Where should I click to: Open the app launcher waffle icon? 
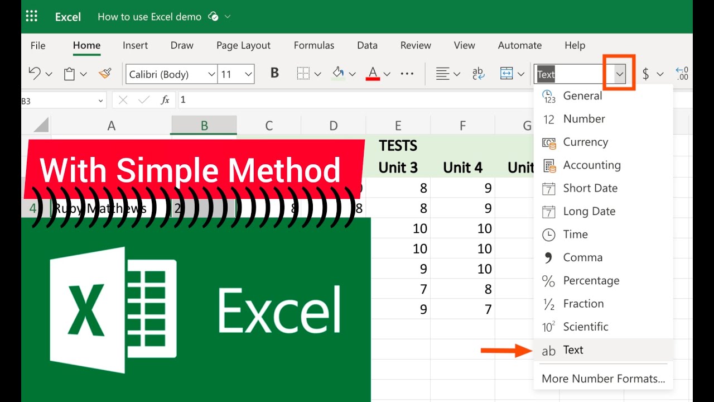pyautogui.click(x=32, y=16)
